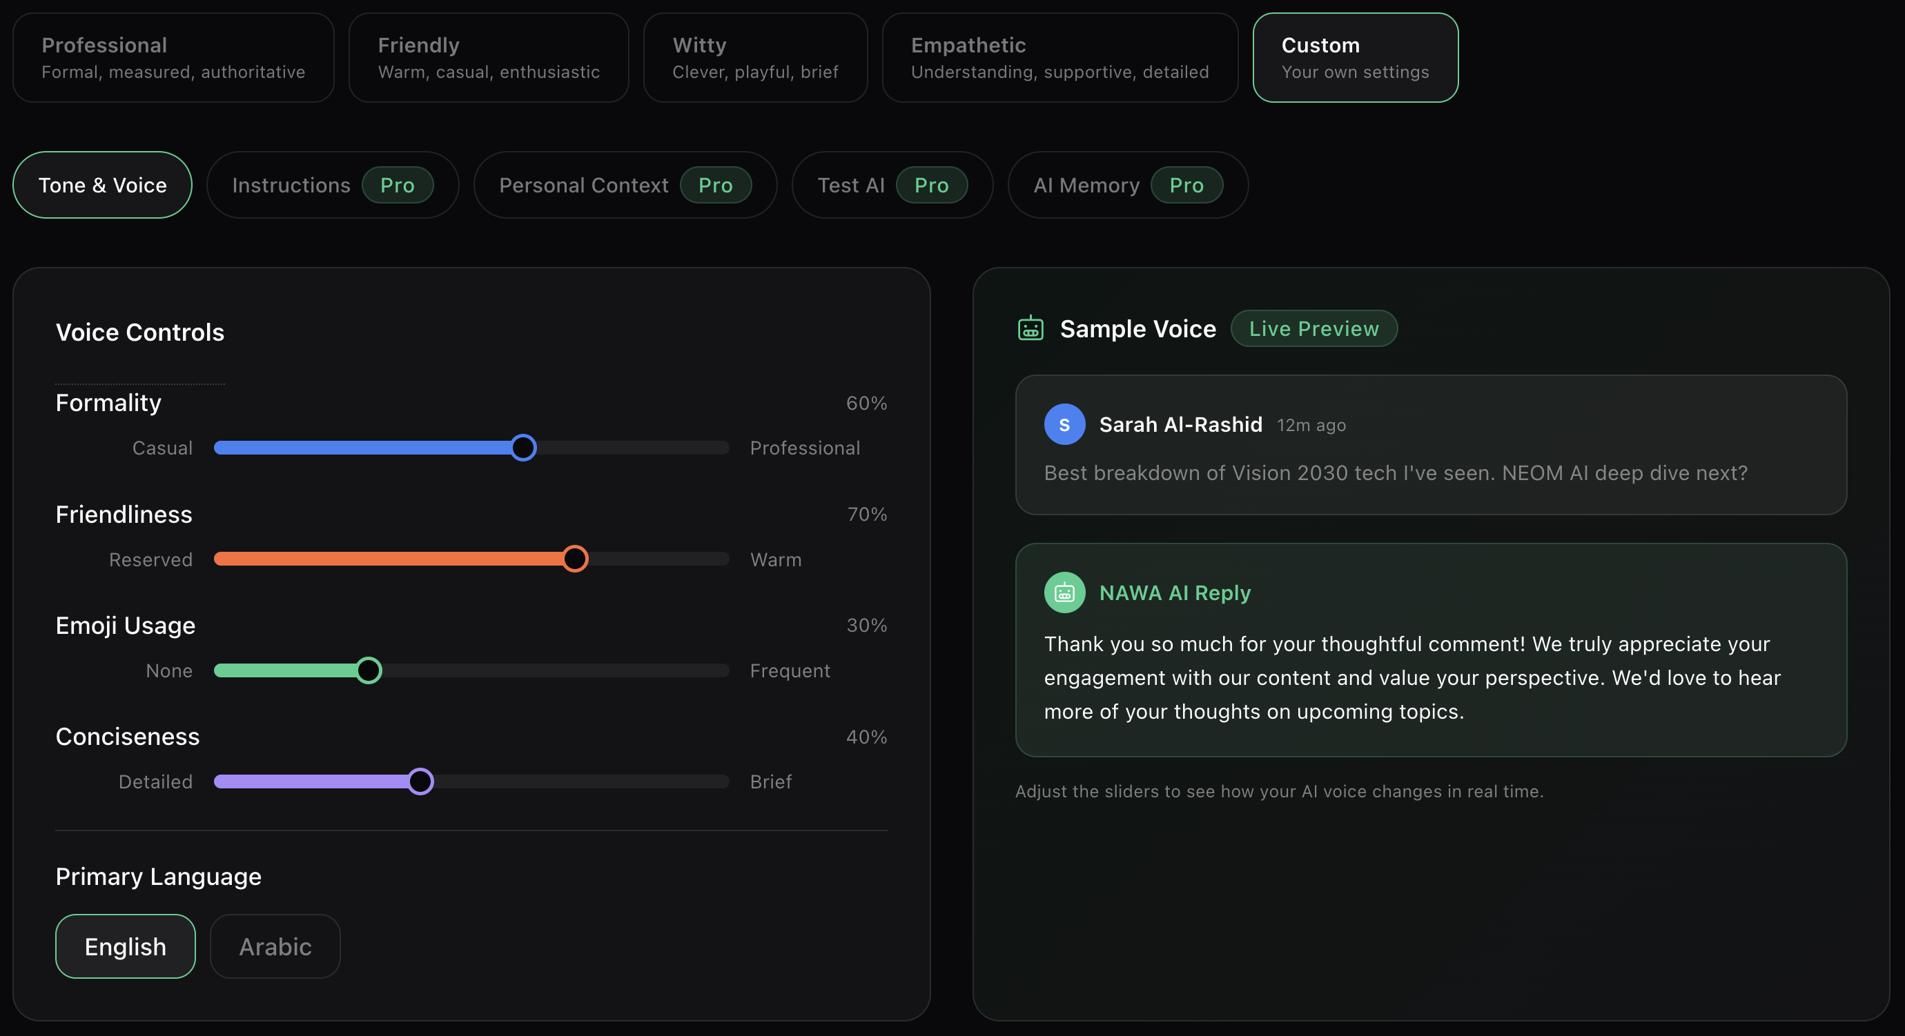
Task: Click the Voice Controls heading
Action: [x=139, y=332]
